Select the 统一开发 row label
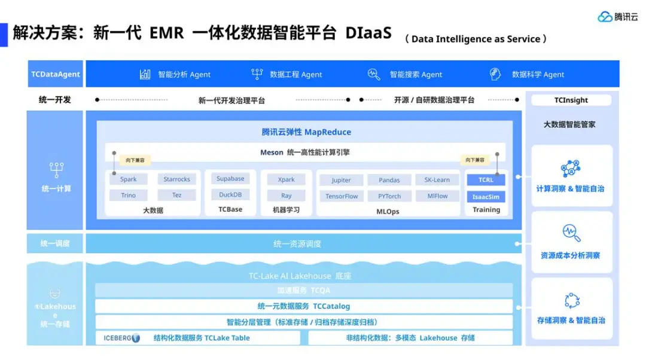The height and width of the screenshot is (363, 646). (x=55, y=100)
